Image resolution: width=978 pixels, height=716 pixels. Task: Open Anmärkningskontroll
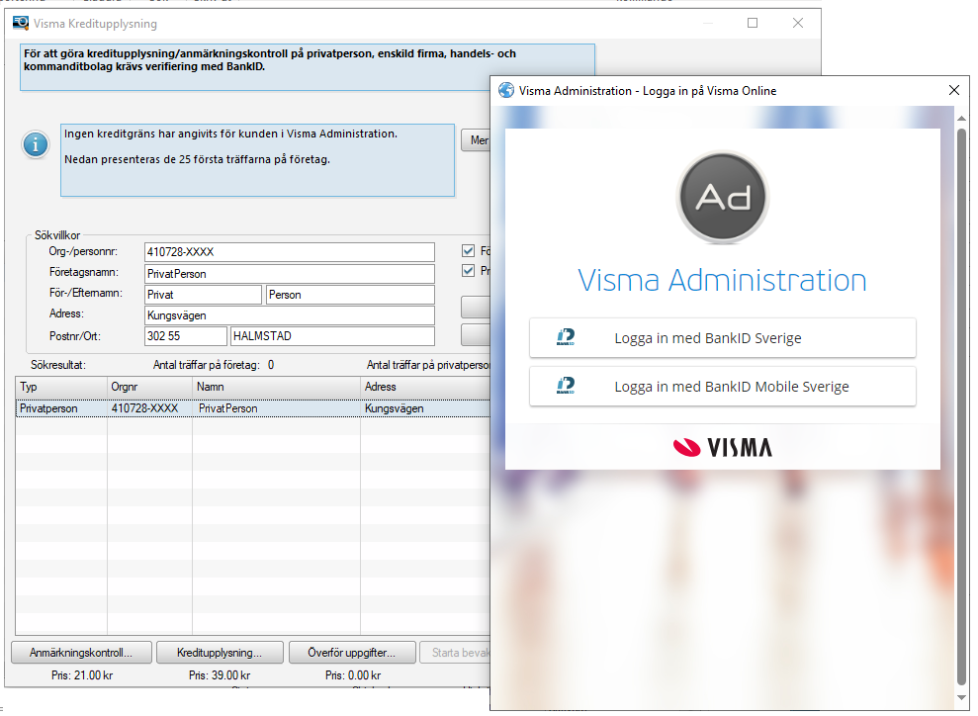point(81,653)
